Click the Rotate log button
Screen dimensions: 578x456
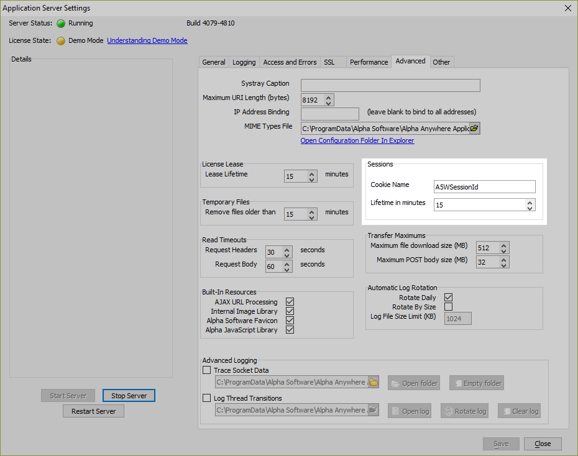pos(464,411)
